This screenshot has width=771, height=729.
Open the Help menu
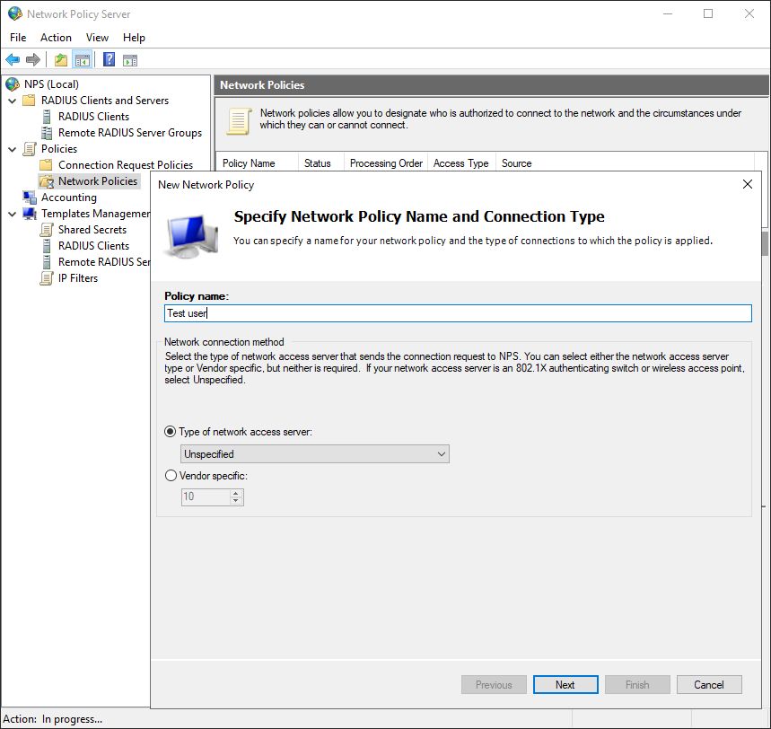coord(134,38)
